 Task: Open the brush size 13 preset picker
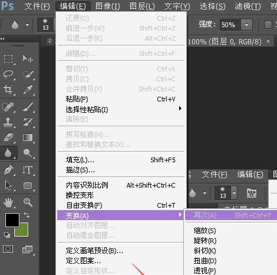(x=45, y=25)
